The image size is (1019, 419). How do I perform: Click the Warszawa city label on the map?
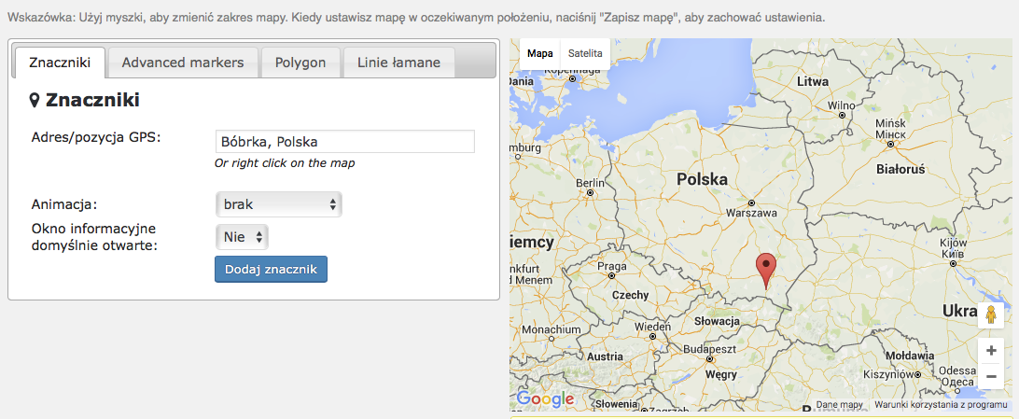click(x=751, y=213)
